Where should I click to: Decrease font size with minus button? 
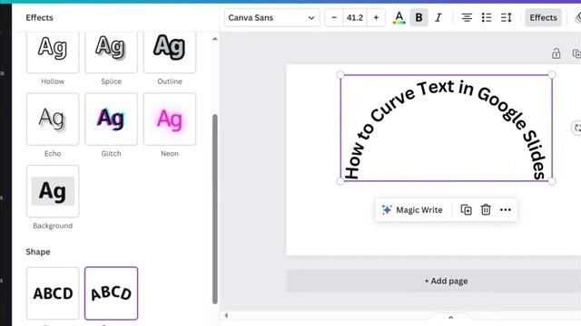pyautogui.click(x=334, y=18)
